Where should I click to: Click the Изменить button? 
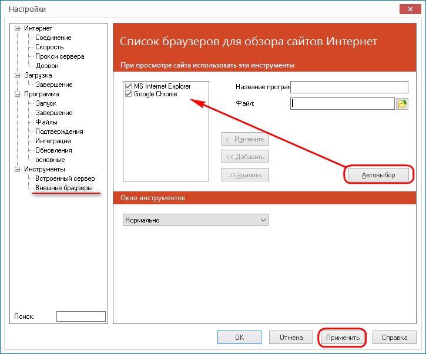tap(246, 139)
